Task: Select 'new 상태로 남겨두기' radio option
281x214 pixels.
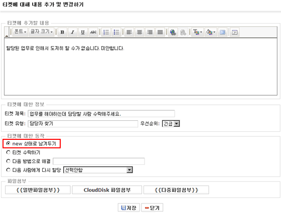Action: point(8,143)
